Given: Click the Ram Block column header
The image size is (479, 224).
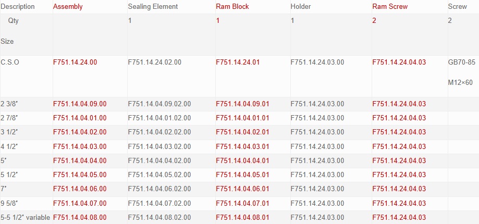Looking at the screenshot, I should click(x=232, y=7).
